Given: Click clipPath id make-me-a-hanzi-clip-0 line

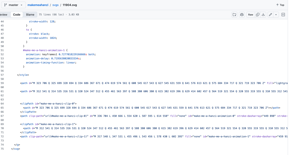Looking at the screenshot, I should 48,104.
